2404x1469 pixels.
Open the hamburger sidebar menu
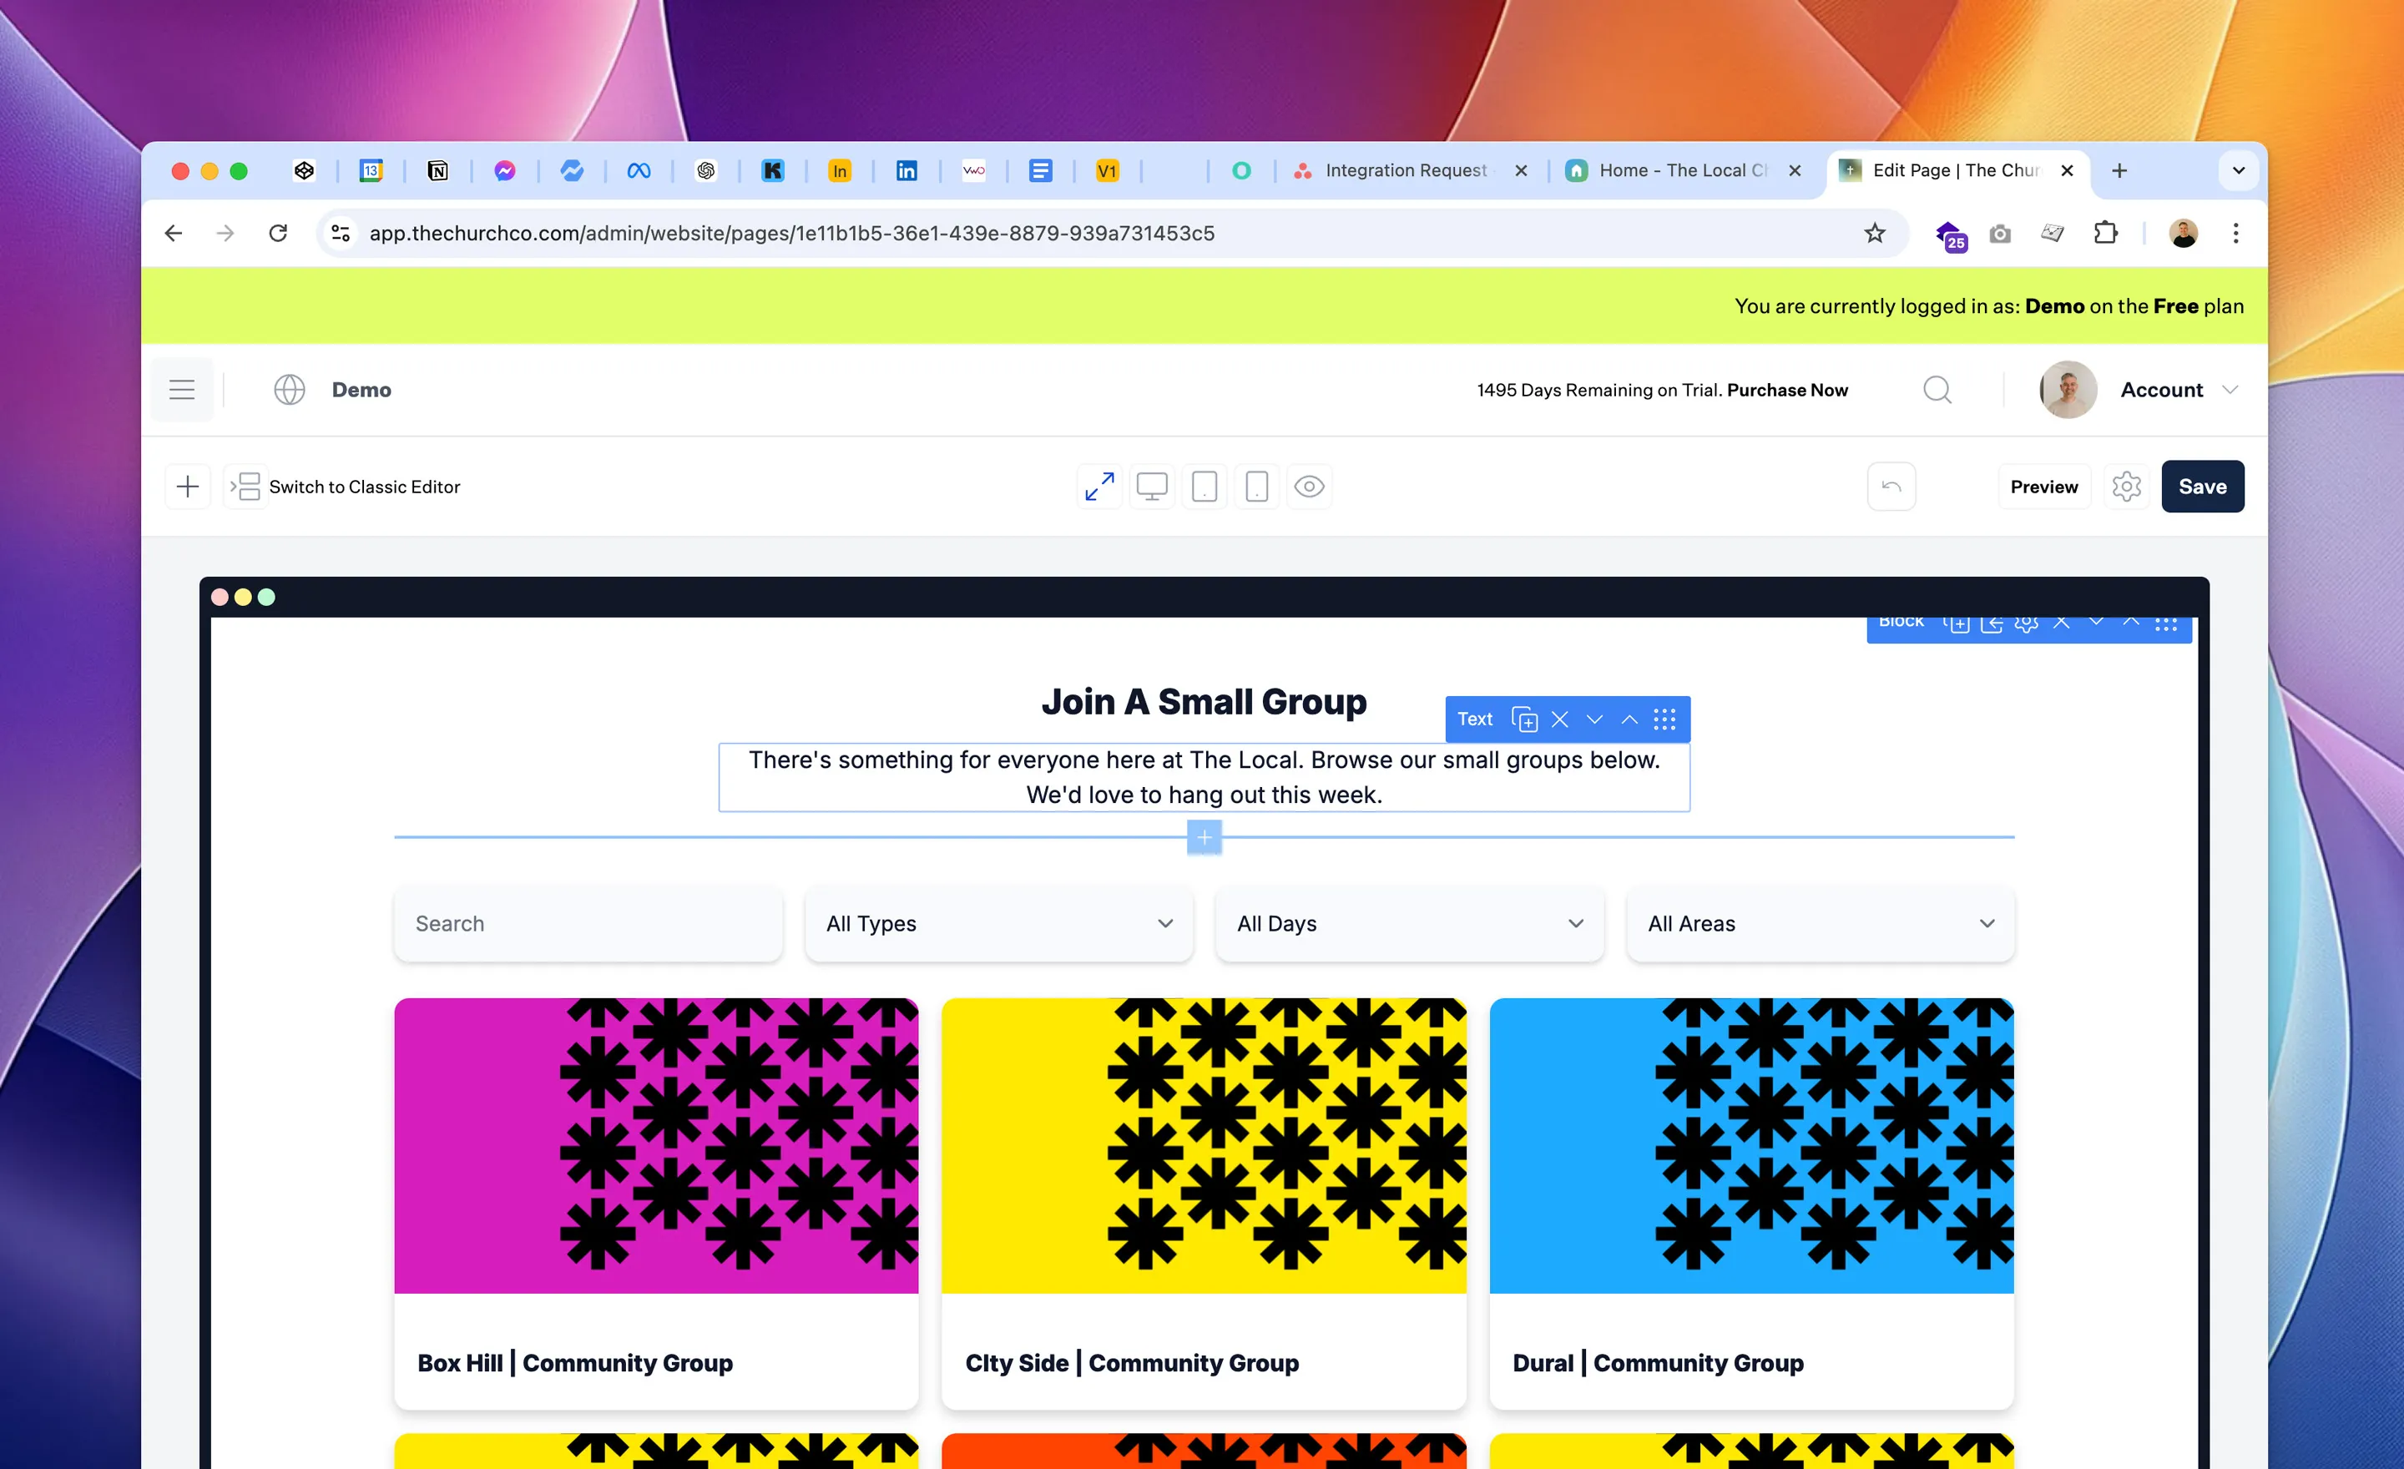pos(181,389)
